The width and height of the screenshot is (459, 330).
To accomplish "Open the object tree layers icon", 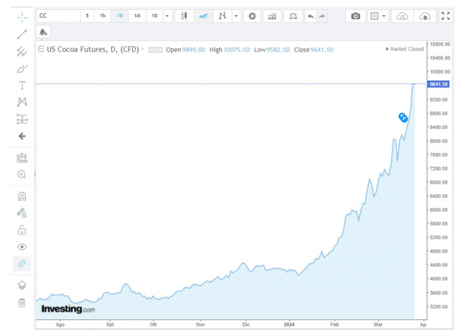I will tap(22, 285).
